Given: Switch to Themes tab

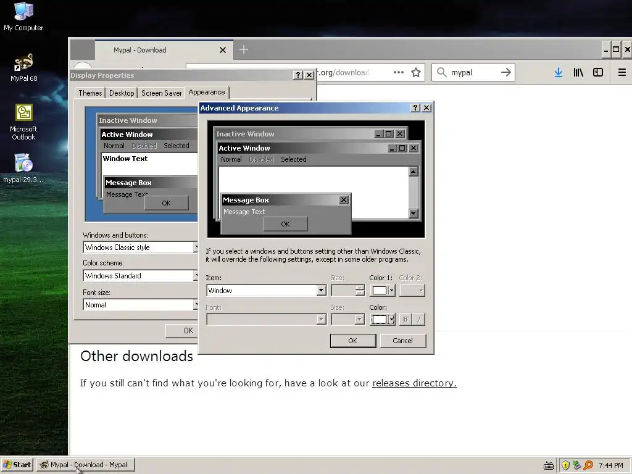Looking at the screenshot, I should coord(90,93).
